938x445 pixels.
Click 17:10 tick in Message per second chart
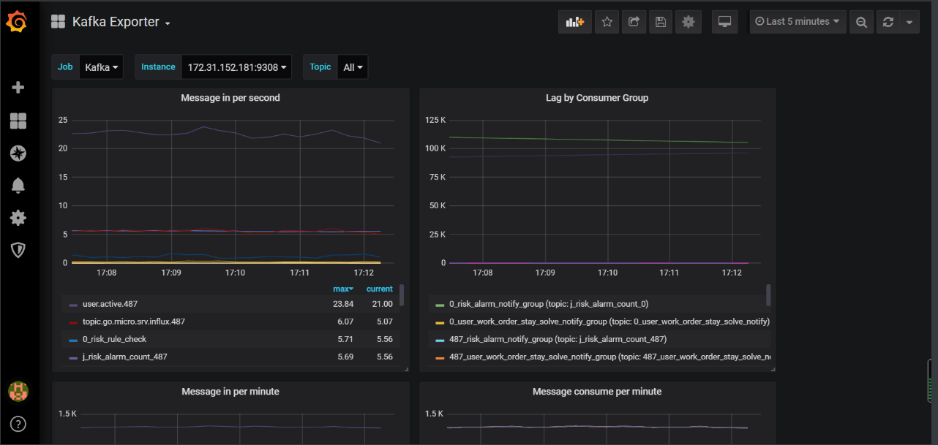[235, 272]
